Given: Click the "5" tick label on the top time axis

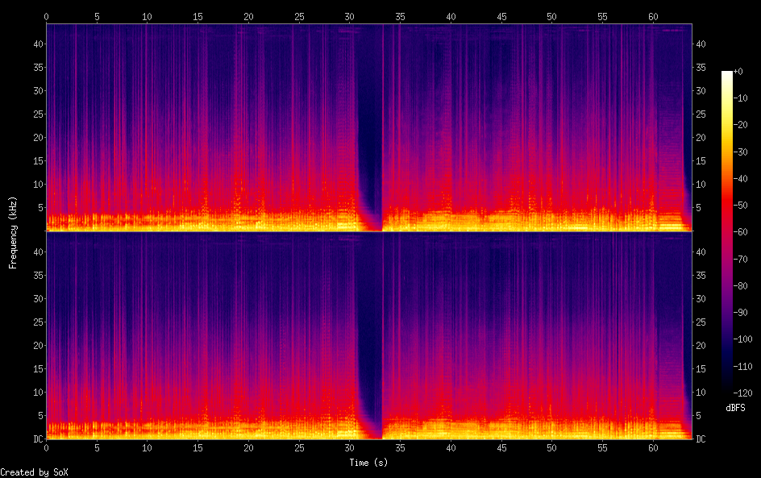Looking at the screenshot, I should pyautogui.click(x=97, y=16).
